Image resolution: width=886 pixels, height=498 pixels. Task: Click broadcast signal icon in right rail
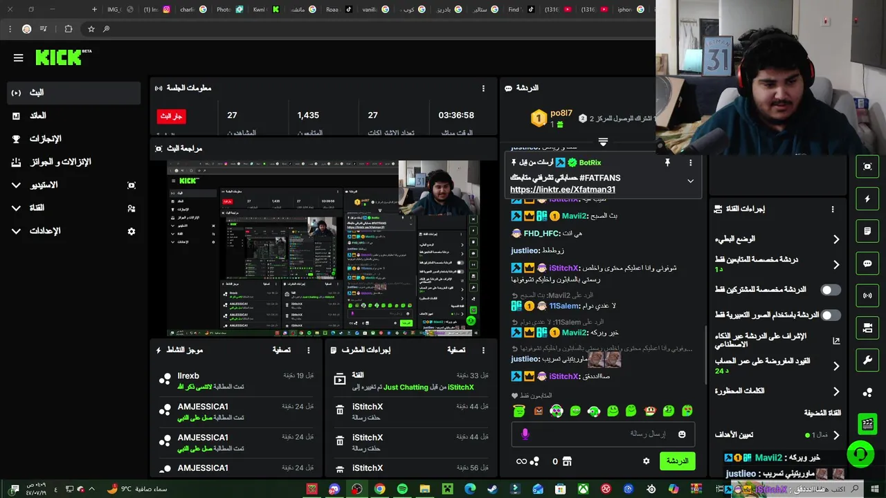pos(867,295)
